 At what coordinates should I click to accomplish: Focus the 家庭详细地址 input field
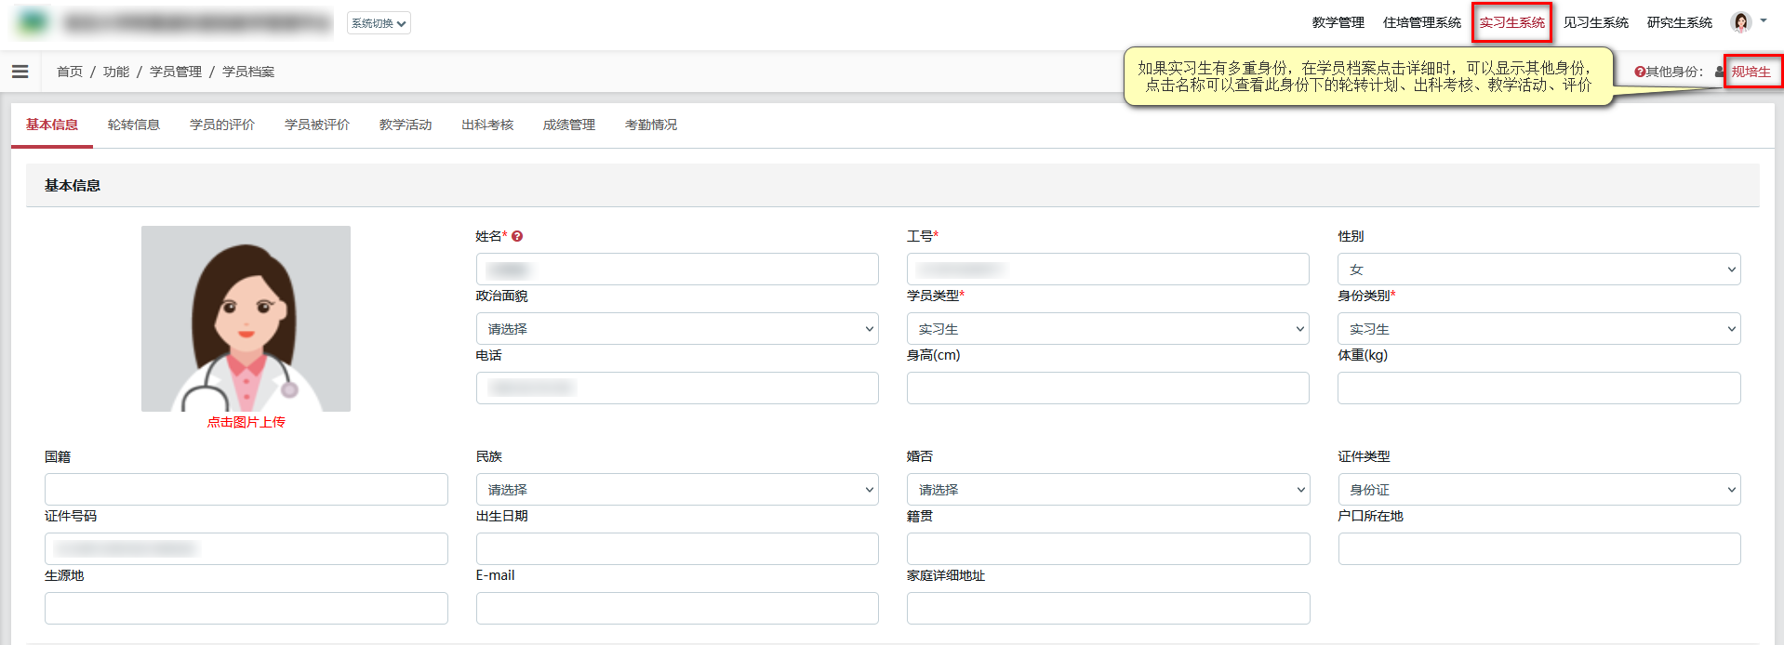click(x=1108, y=609)
